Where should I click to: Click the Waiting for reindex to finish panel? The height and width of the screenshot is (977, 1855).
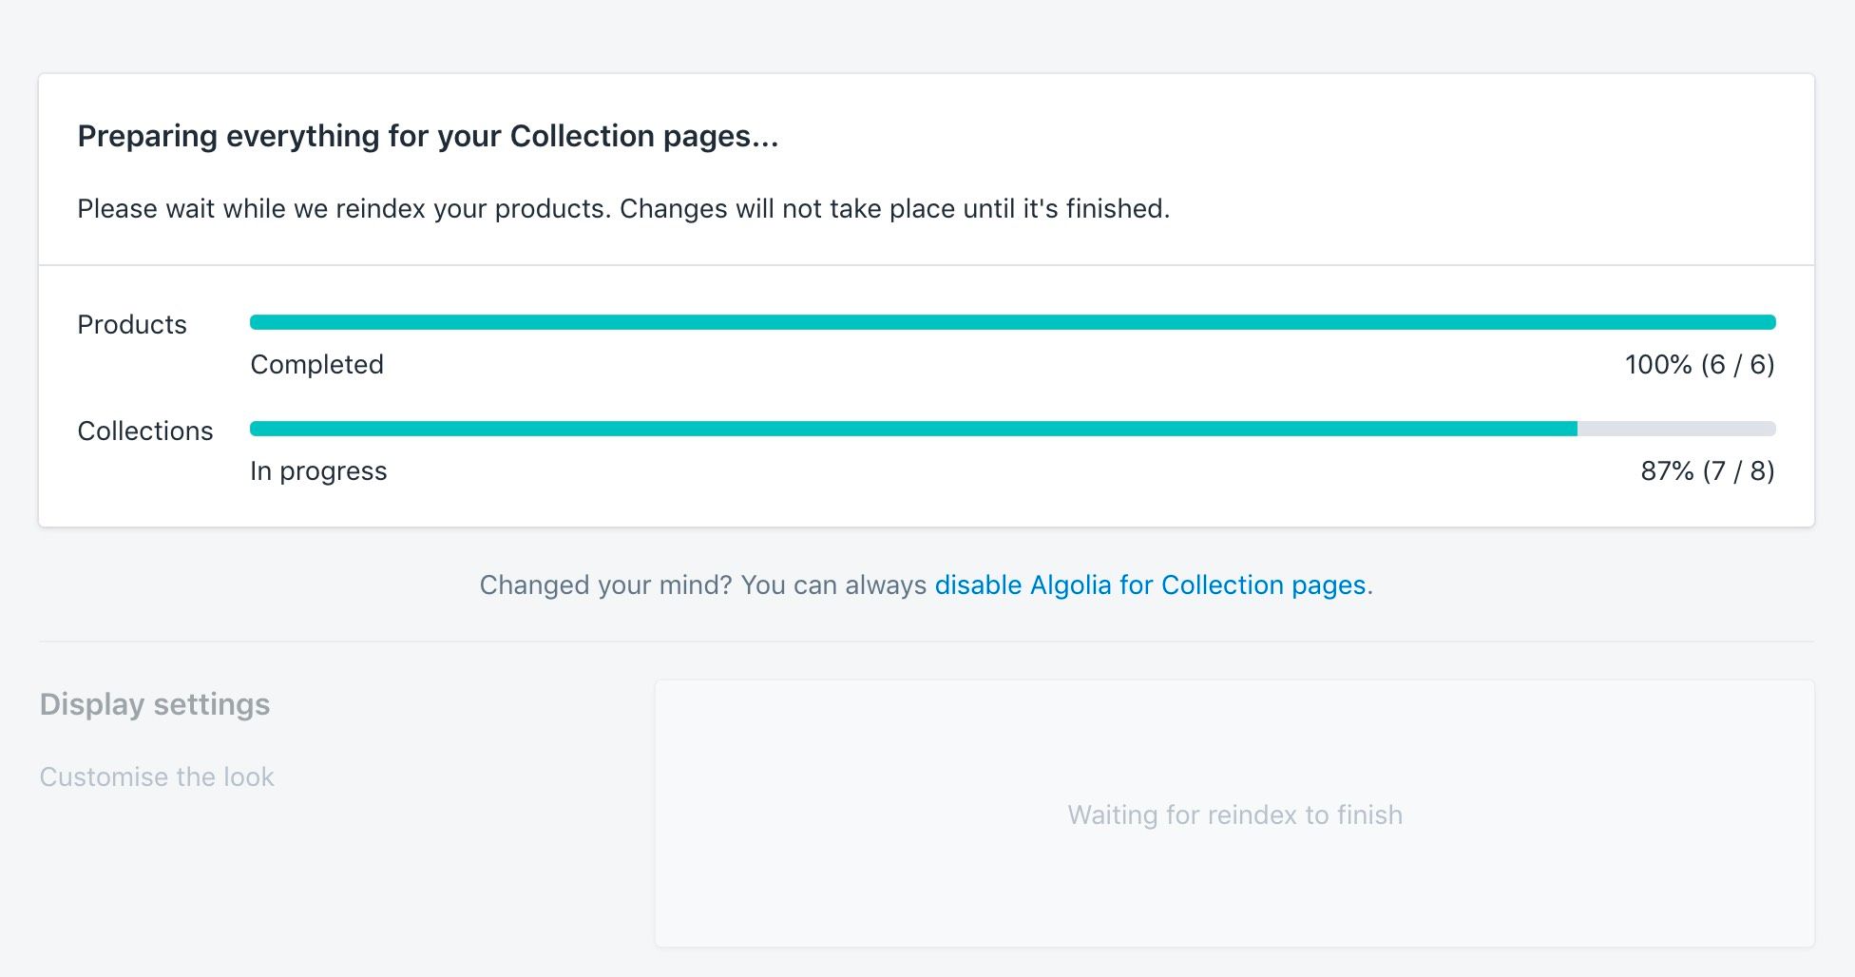(1235, 814)
